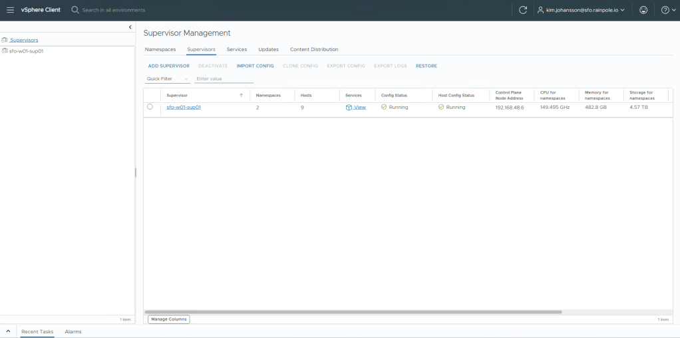
Task: Toggle sort arrow on Supervisor column
Action: [x=241, y=96]
